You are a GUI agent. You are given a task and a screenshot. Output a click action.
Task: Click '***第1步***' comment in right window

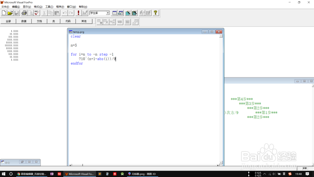pyautogui.click(x=266, y=113)
